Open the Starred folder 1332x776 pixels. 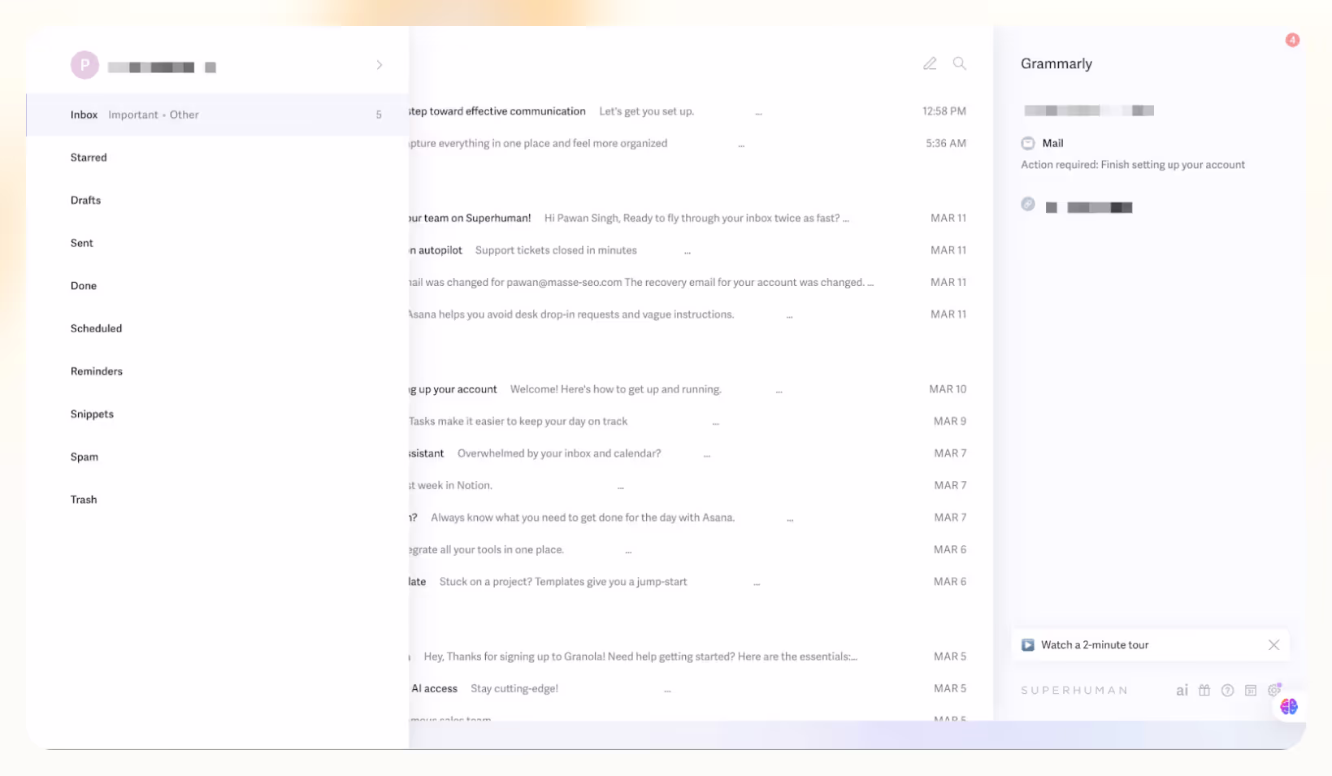[89, 158]
